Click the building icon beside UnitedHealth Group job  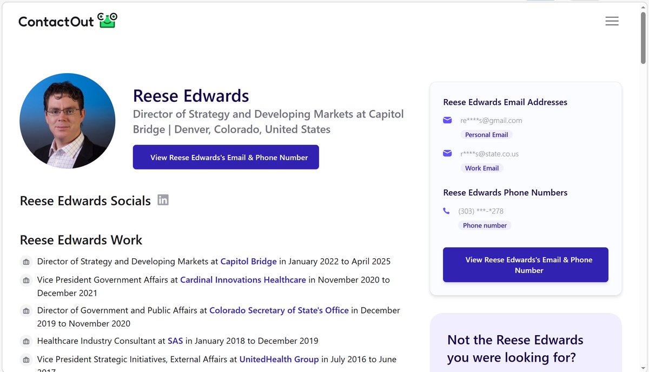click(x=25, y=360)
